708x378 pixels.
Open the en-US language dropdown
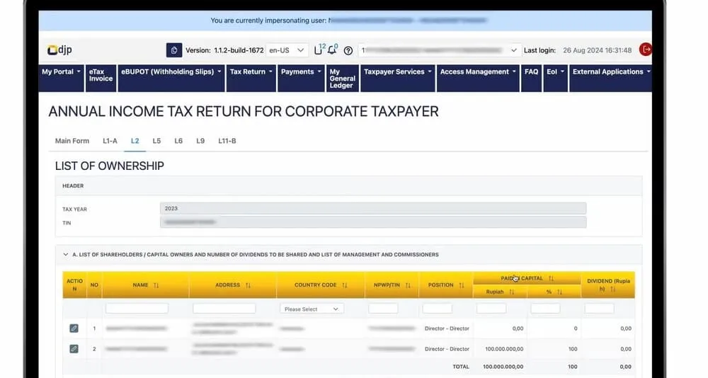(287, 50)
